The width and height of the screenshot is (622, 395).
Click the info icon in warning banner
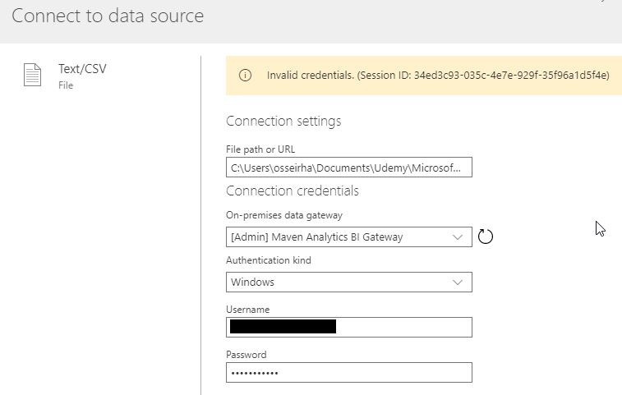pyautogui.click(x=245, y=76)
